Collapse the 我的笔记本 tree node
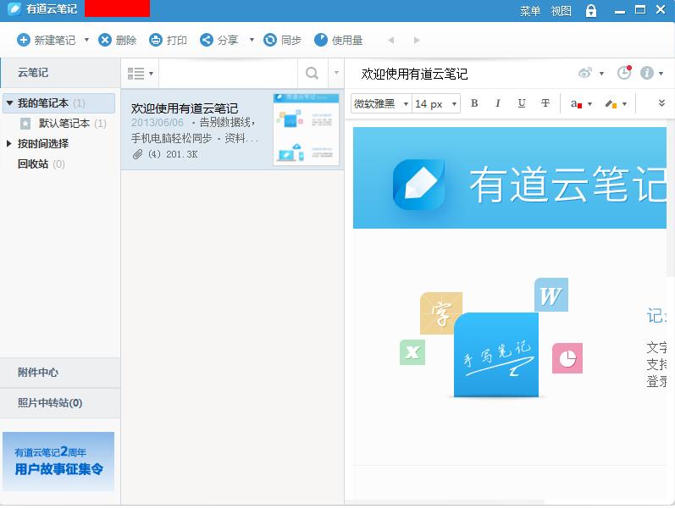Image resolution: width=675 pixels, height=509 pixels. pyautogui.click(x=9, y=103)
